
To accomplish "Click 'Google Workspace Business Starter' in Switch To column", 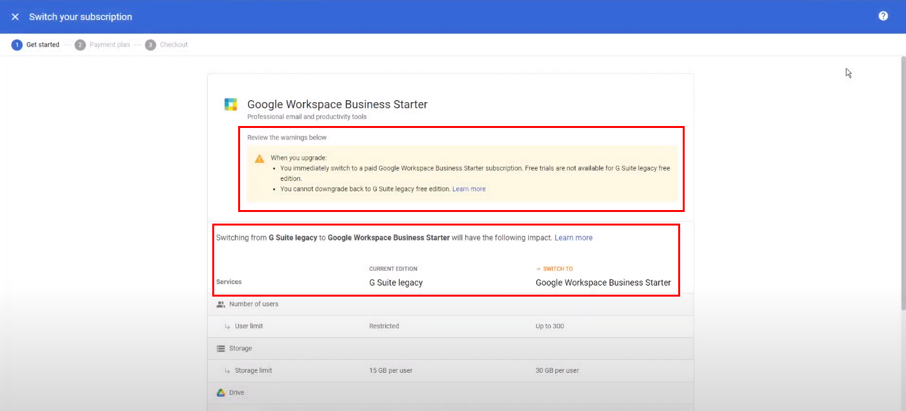I will [x=603, y=282].
